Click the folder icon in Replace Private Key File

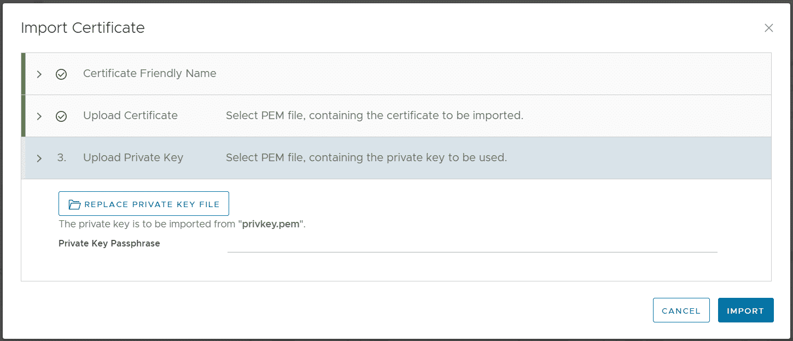75,204
